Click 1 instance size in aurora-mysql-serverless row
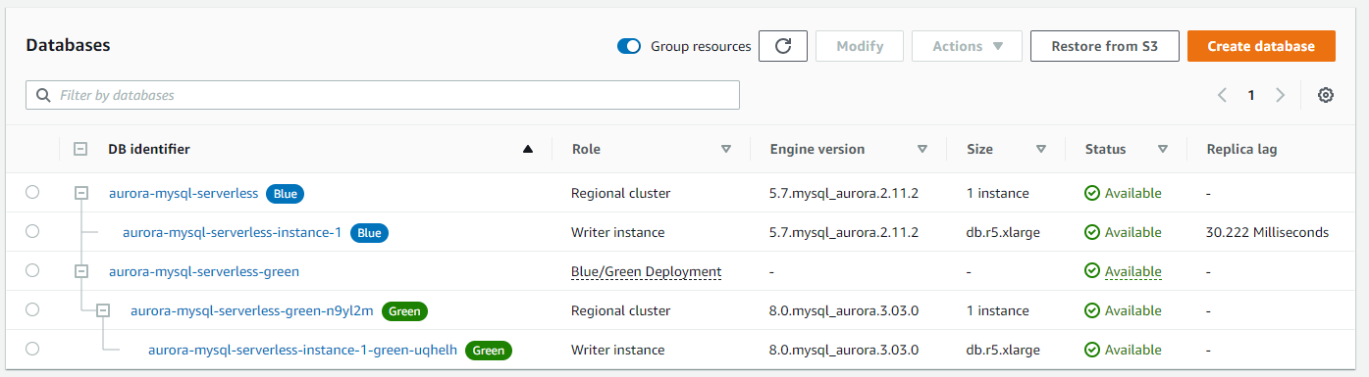The image size is (1369, 377). pos(998,193)
